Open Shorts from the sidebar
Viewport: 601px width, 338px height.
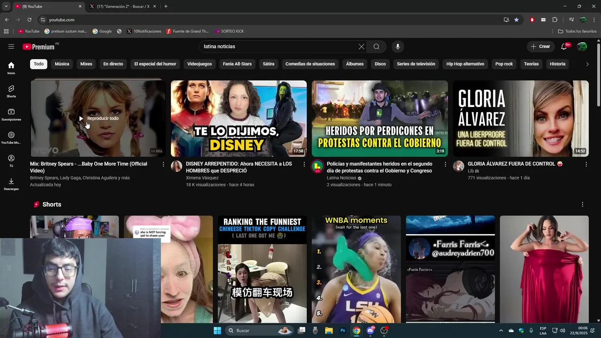click(x=11, y=91)
